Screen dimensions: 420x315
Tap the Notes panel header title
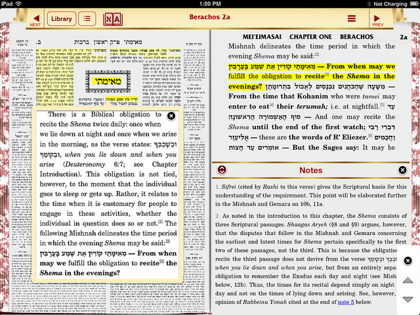coord(310,170)
